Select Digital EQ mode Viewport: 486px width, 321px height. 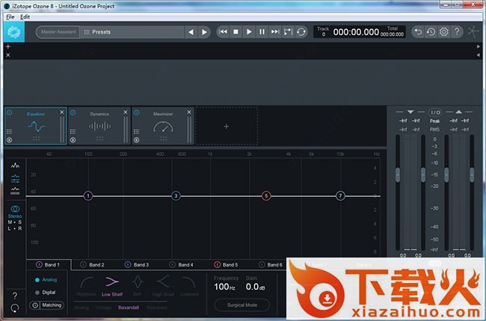46,292
